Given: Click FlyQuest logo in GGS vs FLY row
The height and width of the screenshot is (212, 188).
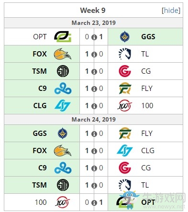Looking at the screenshot, I should tap(125, 133).
